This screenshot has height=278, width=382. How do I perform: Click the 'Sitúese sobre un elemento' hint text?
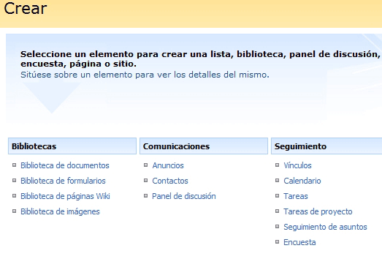(x=145, y=75)
